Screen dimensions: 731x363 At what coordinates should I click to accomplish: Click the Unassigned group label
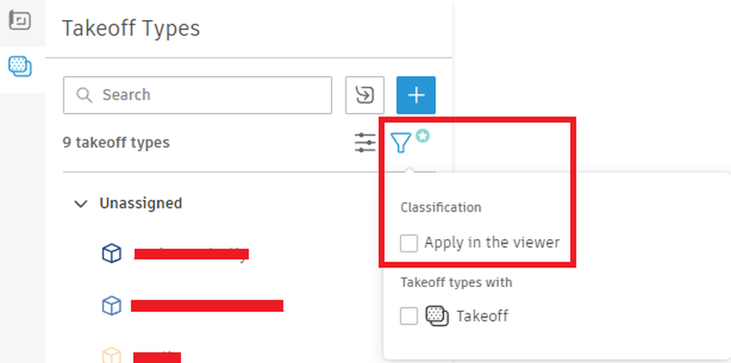click(141, 203)
